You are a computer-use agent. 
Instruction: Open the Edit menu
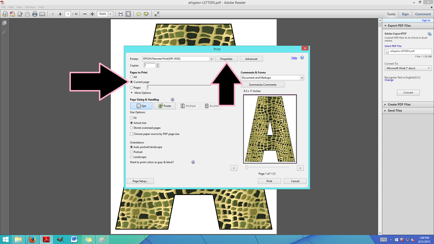click(11, 7)
